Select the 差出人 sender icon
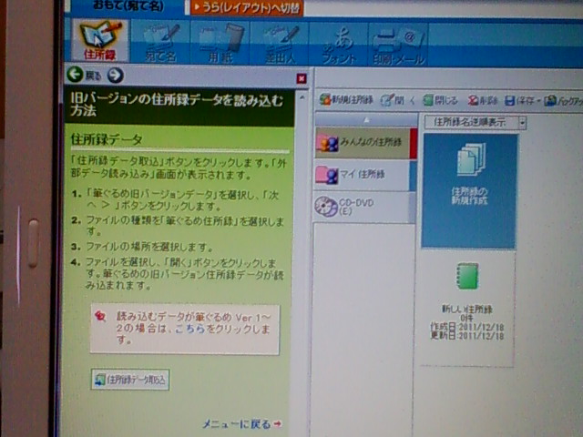The width and height of the screenshot is (583, 437). pyautogui.click(x=280, y=44)
